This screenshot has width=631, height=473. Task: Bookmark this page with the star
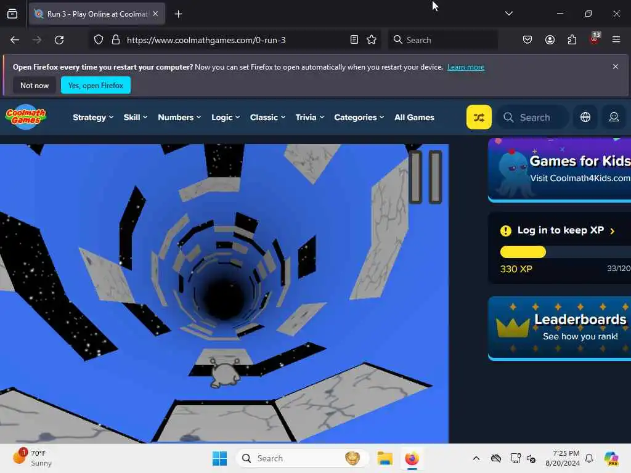(372, 40)
